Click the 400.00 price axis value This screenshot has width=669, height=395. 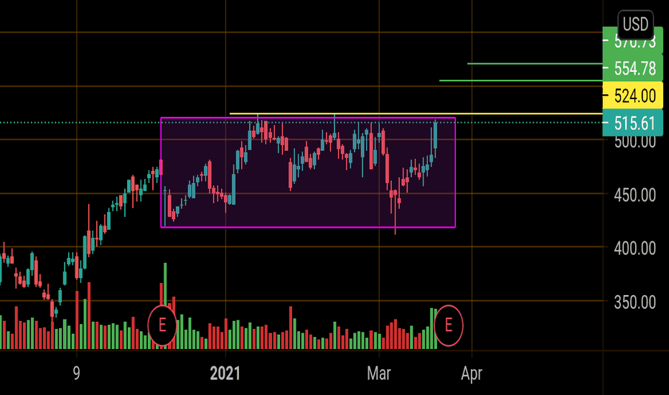coord(635,248)
